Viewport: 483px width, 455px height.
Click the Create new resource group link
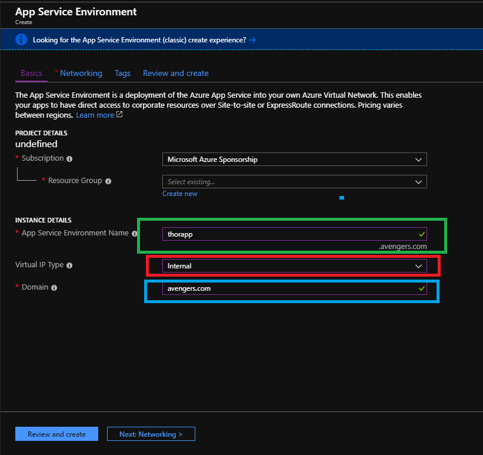coord(180,194)
